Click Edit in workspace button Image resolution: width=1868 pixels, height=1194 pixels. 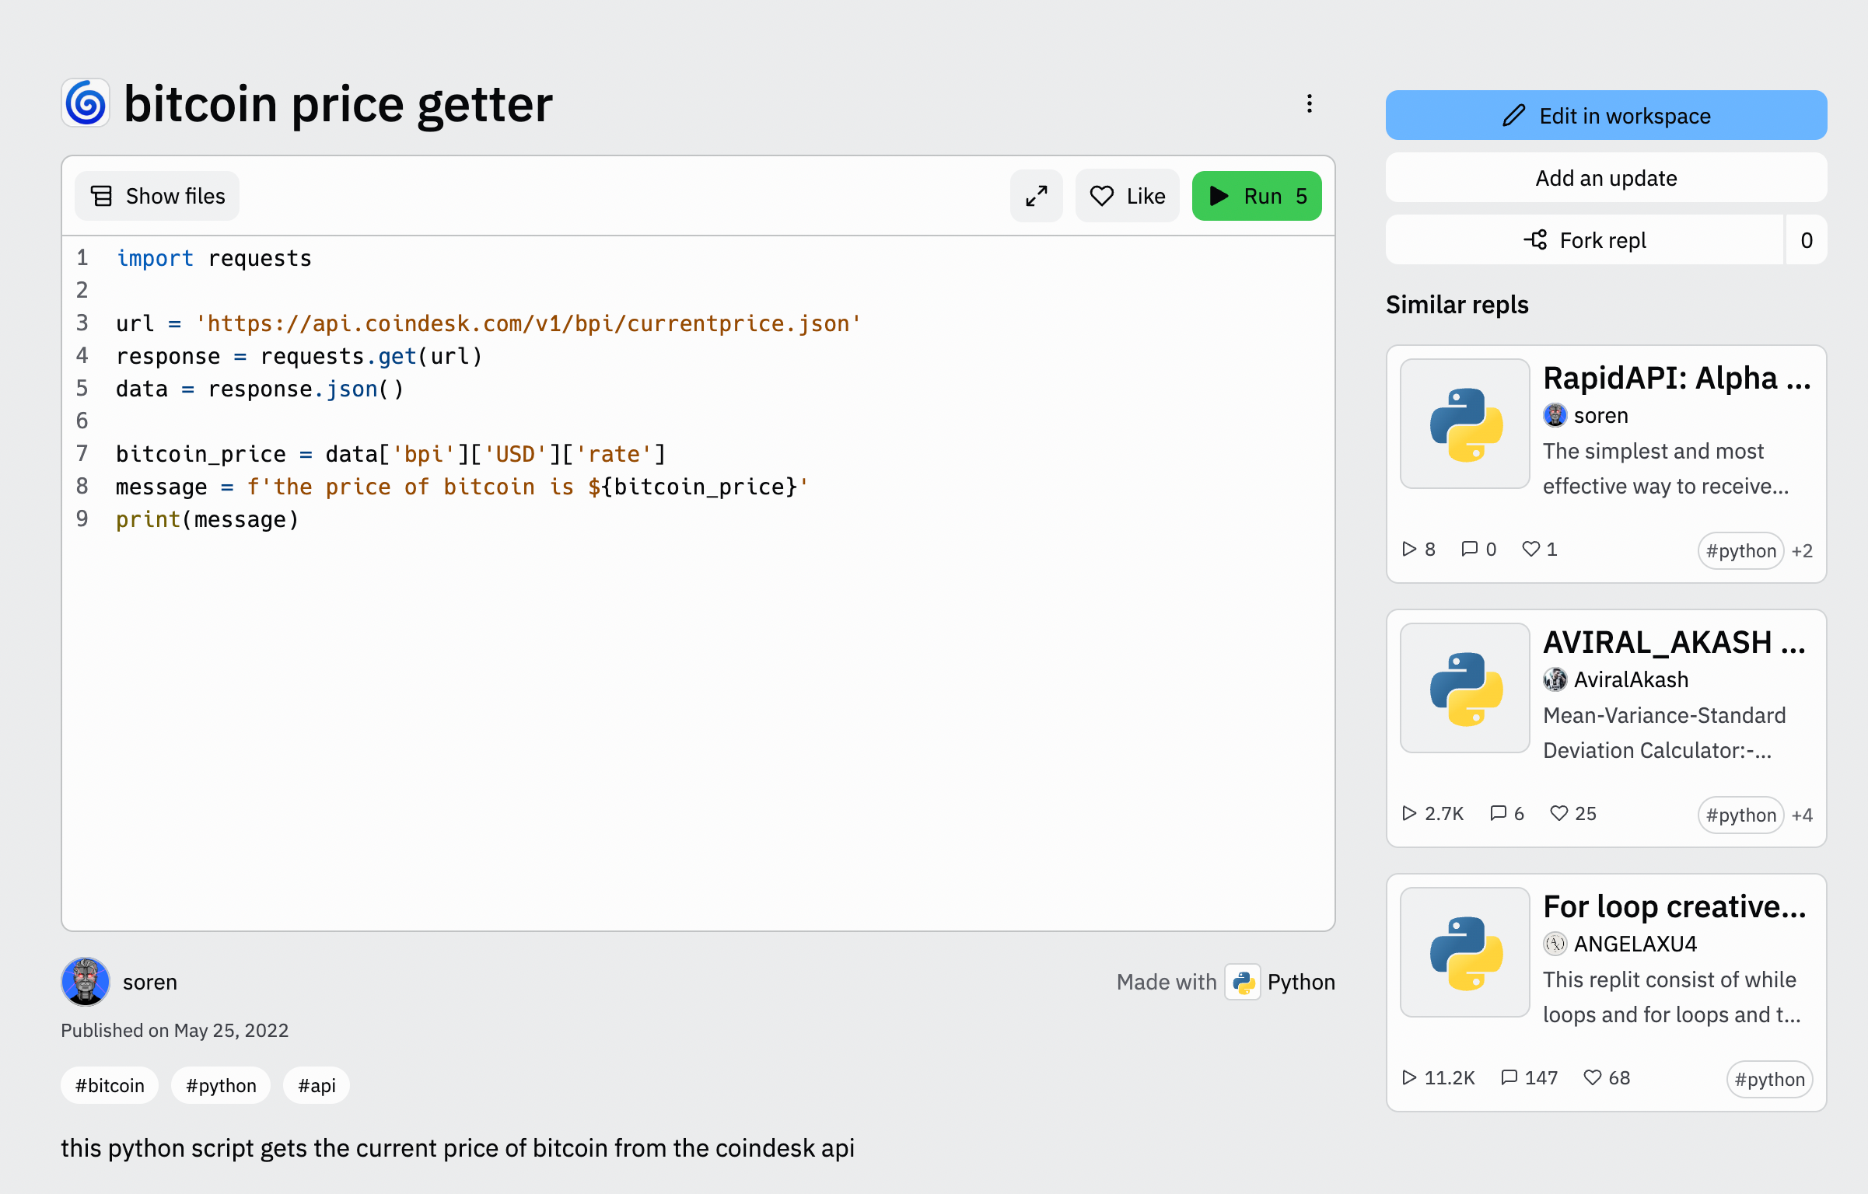[1606, 116]
